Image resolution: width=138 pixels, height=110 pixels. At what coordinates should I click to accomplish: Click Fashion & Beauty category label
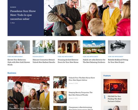[38, 57]
